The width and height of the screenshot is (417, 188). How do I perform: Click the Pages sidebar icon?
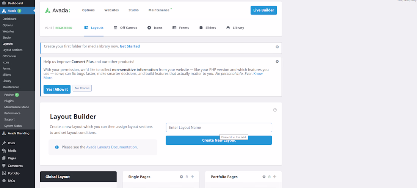(4, 158)
